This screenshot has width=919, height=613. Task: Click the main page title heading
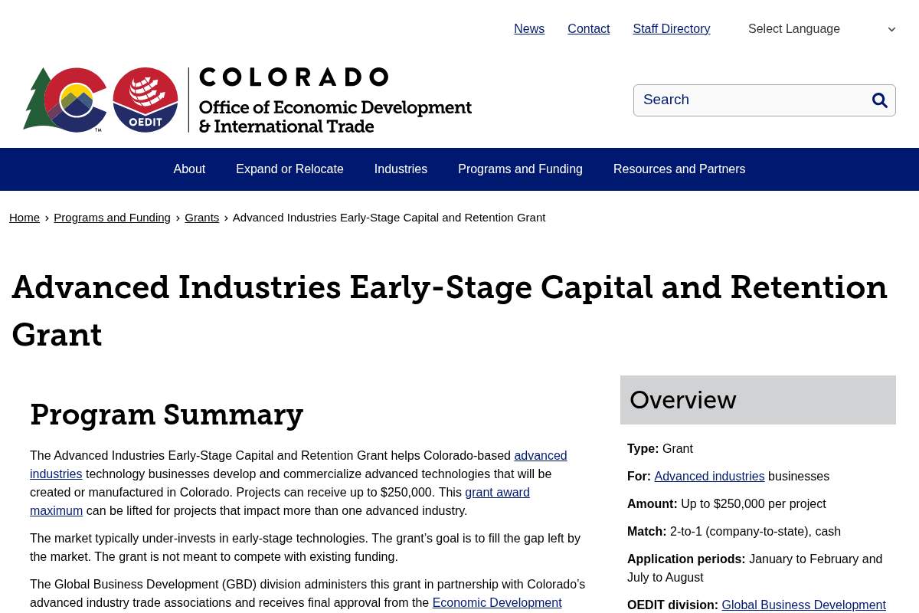click(450, 311)
